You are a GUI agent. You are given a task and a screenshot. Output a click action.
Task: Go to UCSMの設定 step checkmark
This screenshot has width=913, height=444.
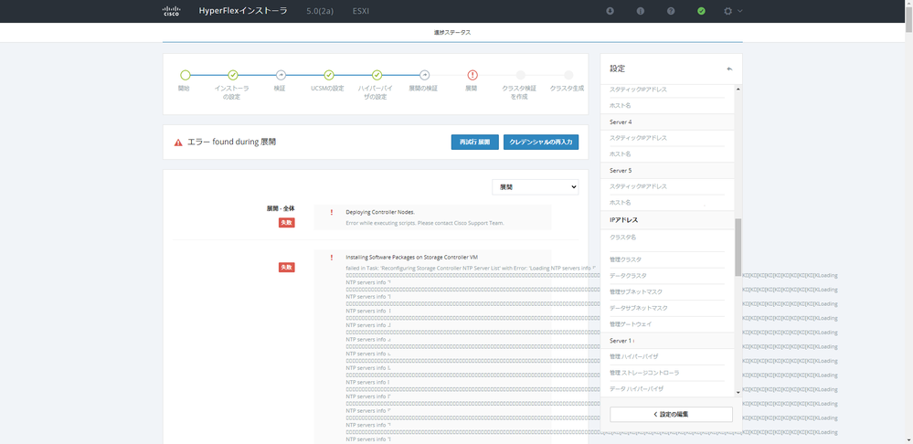point(329,75)
